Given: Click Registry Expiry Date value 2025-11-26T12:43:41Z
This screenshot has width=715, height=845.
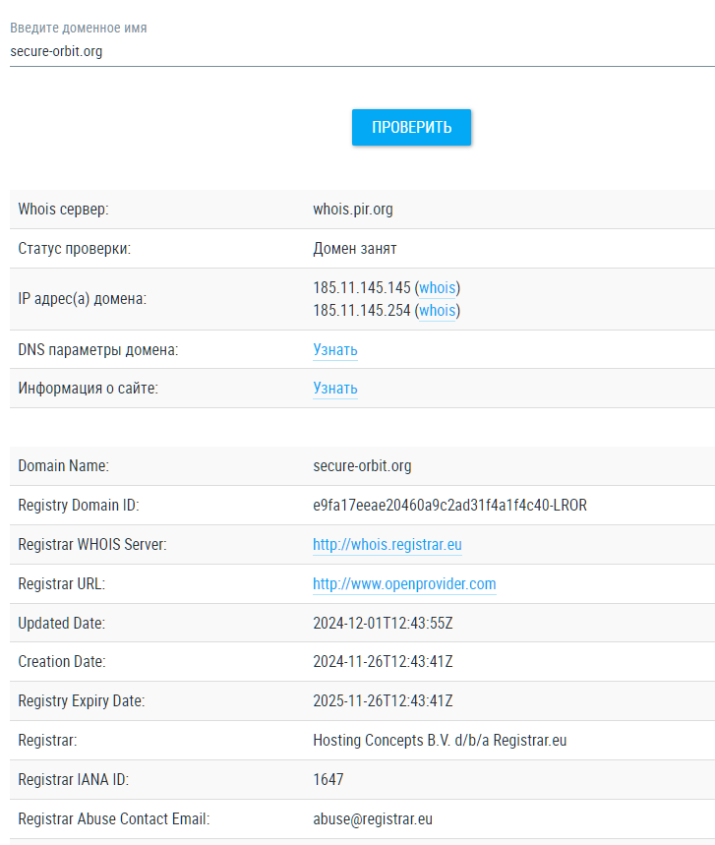Looking at the screenshot, I should coord(384,700).
